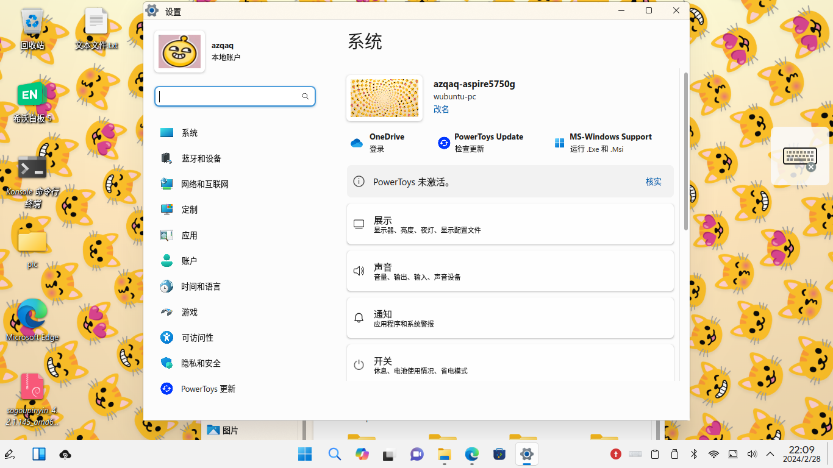The width and height of the screenshot is (833, 468).
Task: Focus the settings search input field
Action: (235, 96)
